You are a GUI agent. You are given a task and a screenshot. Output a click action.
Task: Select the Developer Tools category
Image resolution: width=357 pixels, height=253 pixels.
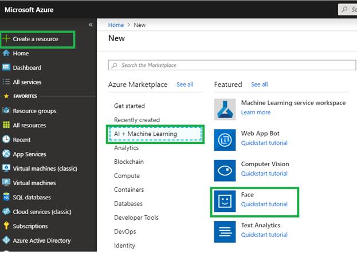click(x=136, y=218)
